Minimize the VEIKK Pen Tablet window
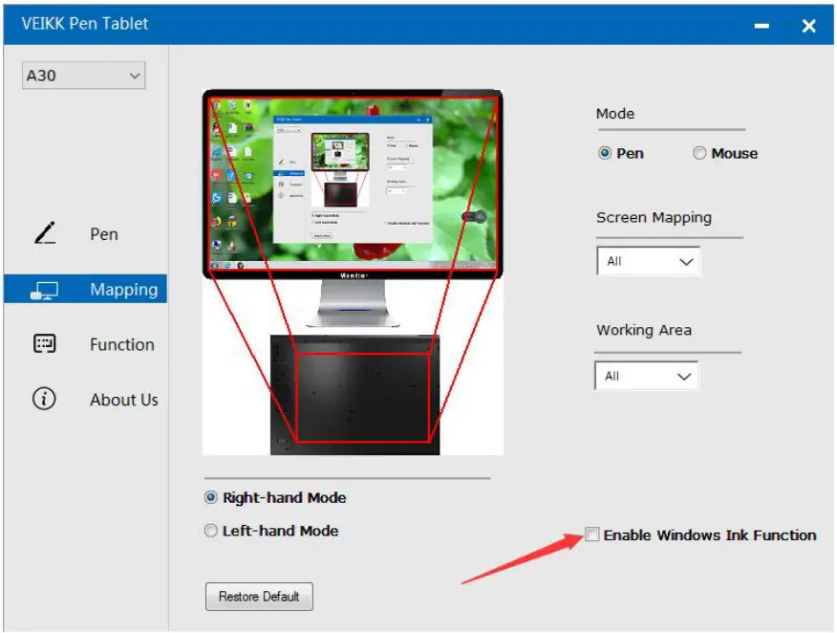This screenshot has width=837, height=633. (762, 25)
